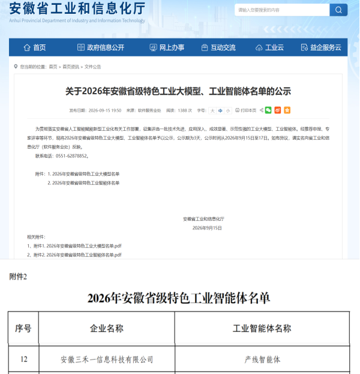
Task: Click the home icon beside 首页
Action: tap(27, 47)
